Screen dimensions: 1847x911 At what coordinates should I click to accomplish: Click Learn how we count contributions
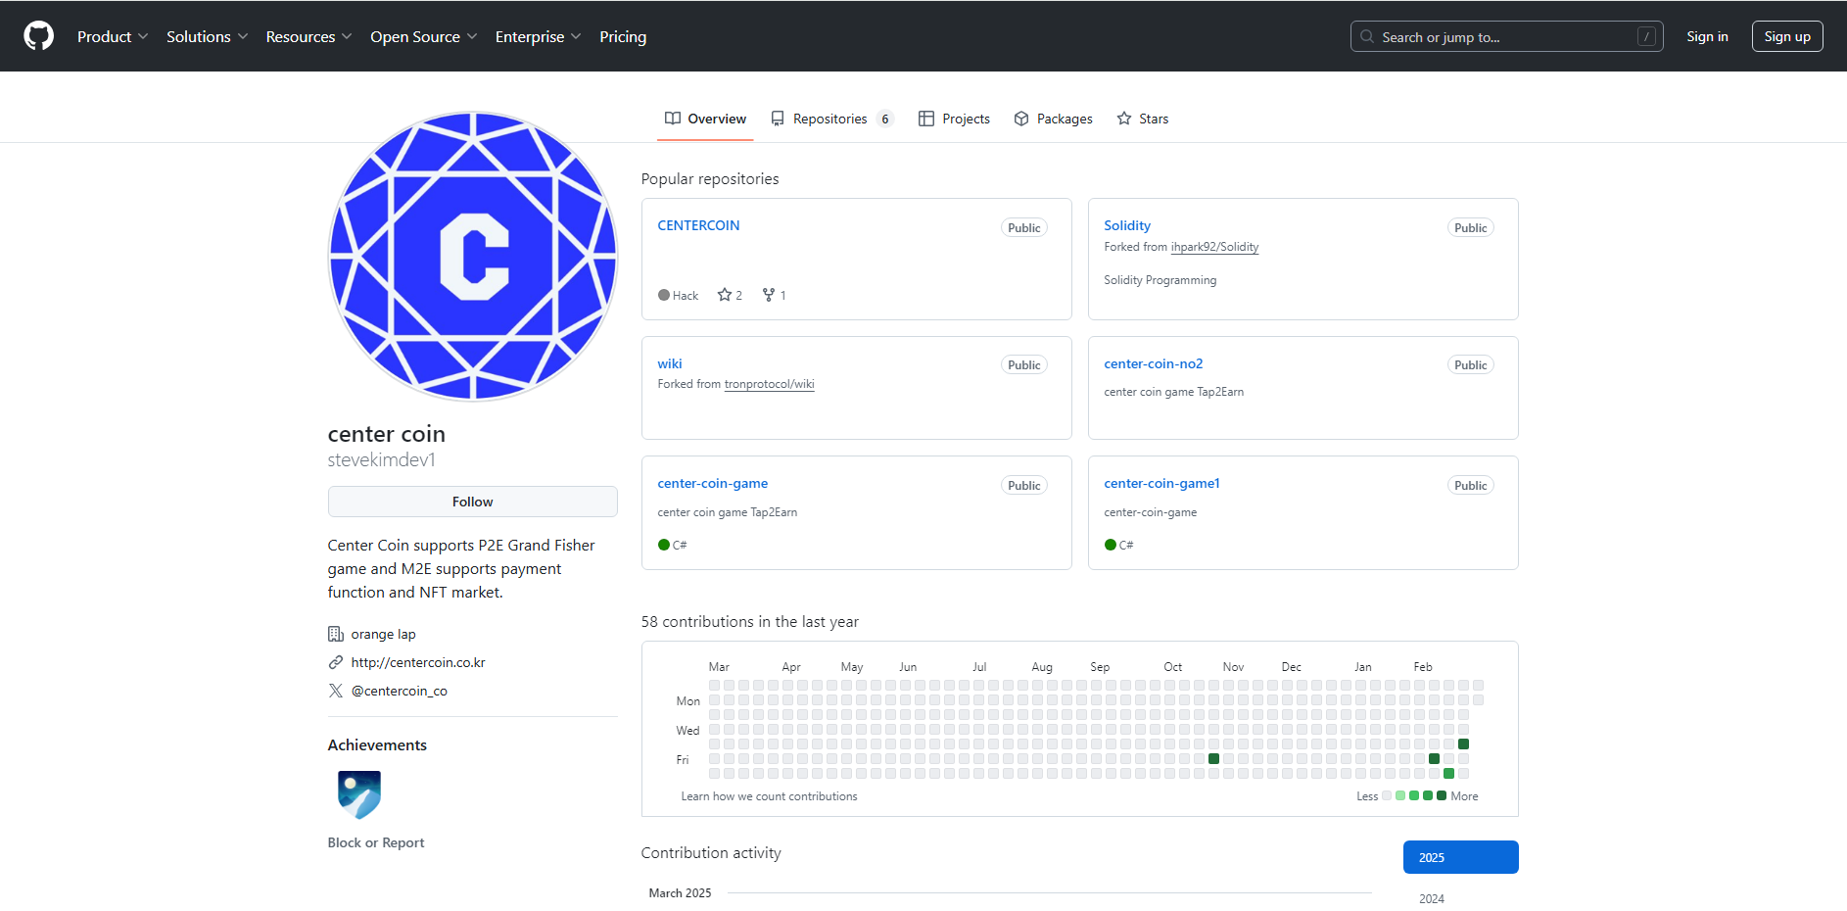(x=769, y=796)
